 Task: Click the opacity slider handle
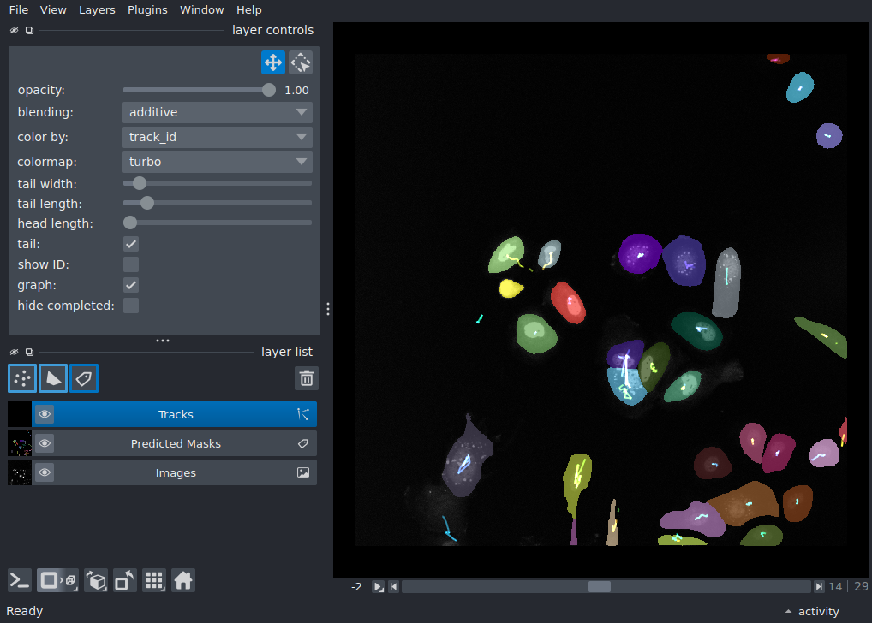269,90
